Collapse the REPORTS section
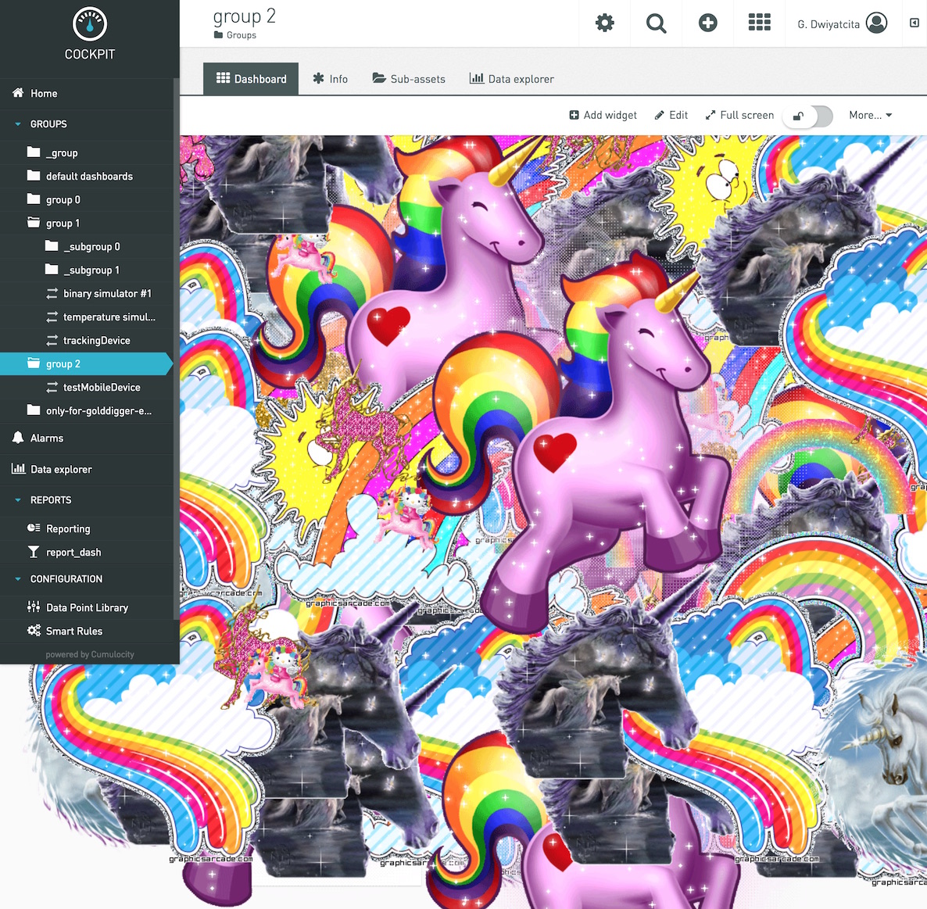The height and width of the screenshot is (909, 927). coord(18,500)
